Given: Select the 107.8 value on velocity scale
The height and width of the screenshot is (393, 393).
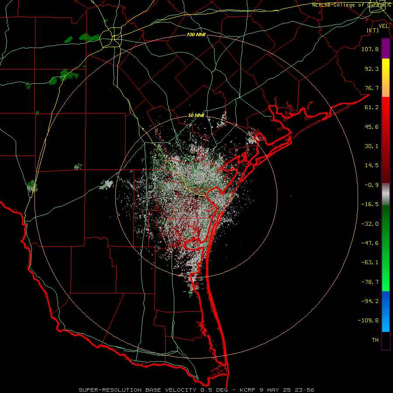Looking at the screenshot, I should [x=370, y=49].
